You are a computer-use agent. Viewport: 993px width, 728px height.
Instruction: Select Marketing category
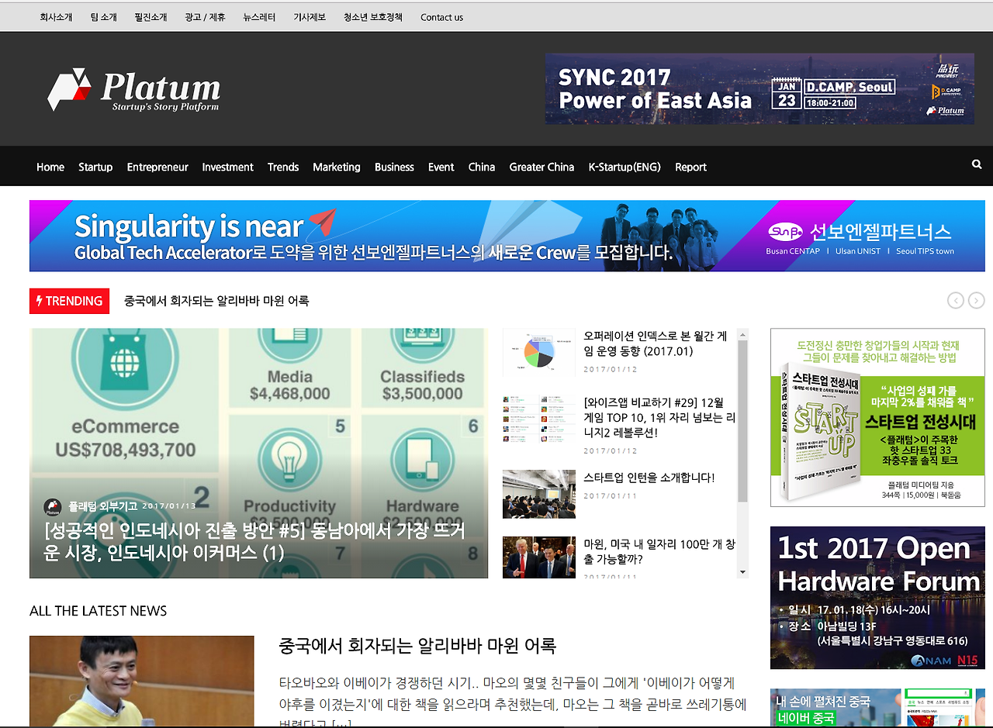click(x=337, y=167)
